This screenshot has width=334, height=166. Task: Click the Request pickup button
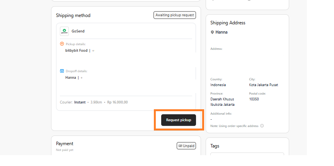click(178, 120)
